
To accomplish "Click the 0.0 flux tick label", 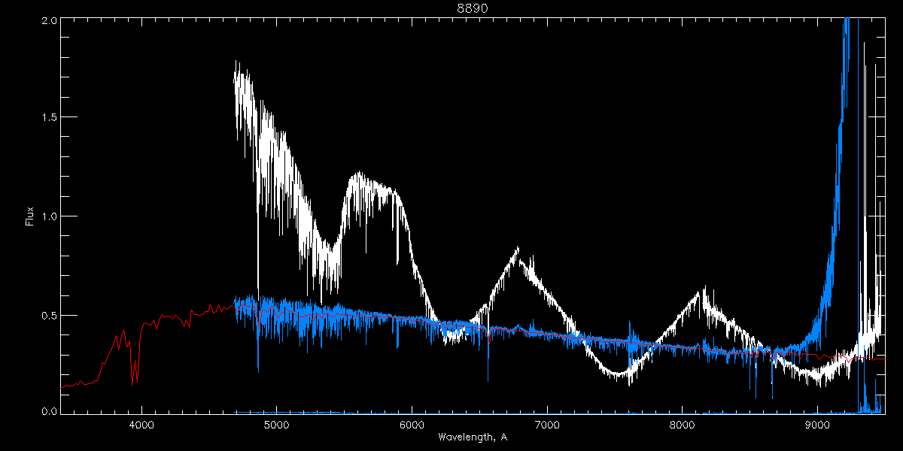I will [x=47, y=411].
